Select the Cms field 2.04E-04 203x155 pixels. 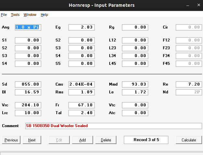tap(82, 84)
